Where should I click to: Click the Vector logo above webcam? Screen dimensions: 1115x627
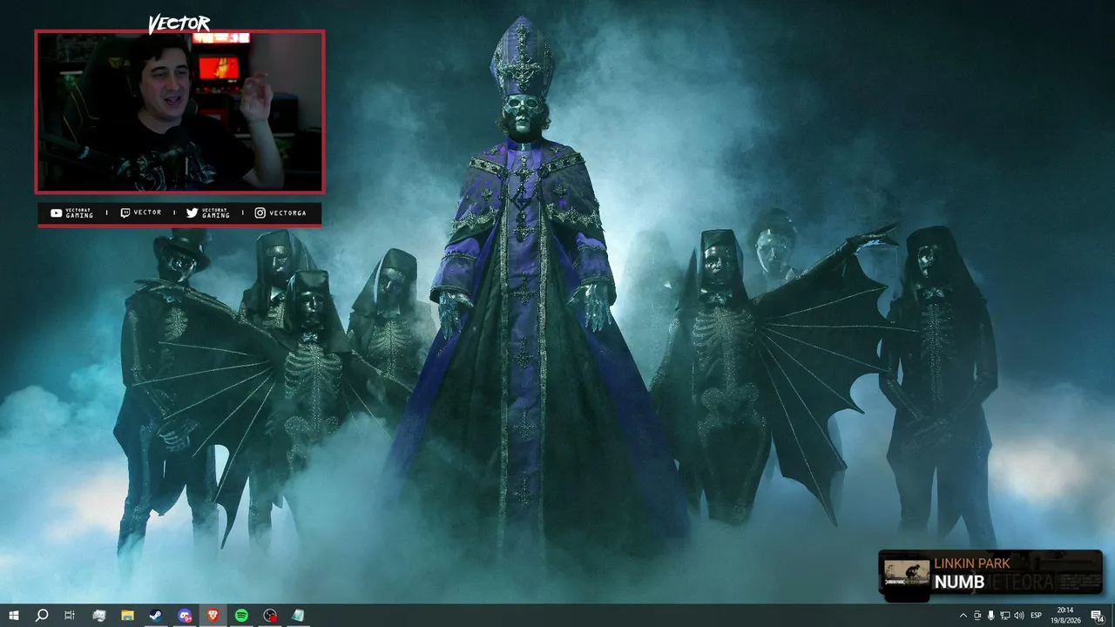179,24
